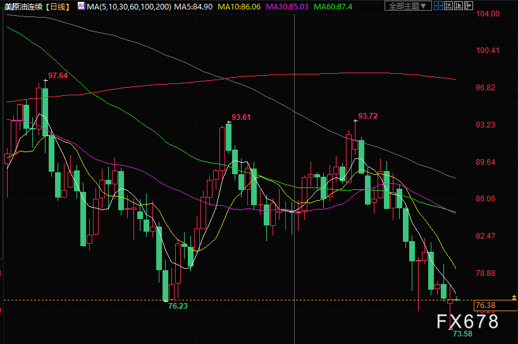The image size is (518, 344).
Task: Click the 96.82 price axis label
Action: (486, 87)
